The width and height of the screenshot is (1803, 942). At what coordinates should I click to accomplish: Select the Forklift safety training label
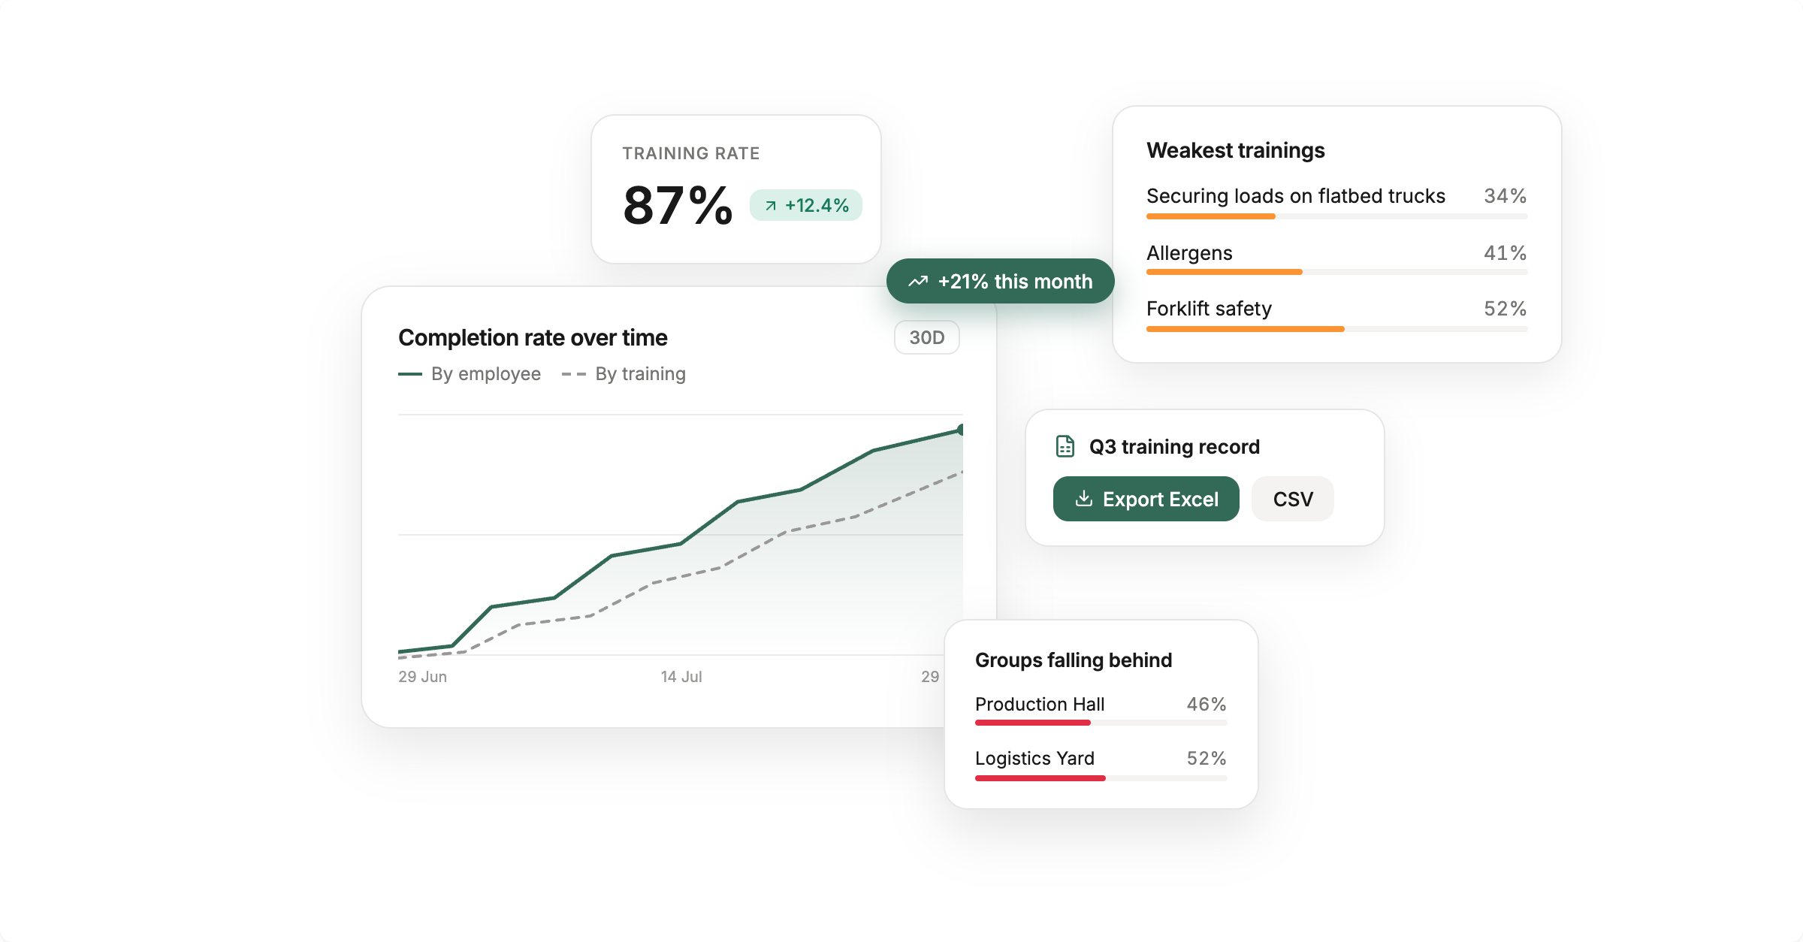pyautogui.click(x=1209, y=309)
